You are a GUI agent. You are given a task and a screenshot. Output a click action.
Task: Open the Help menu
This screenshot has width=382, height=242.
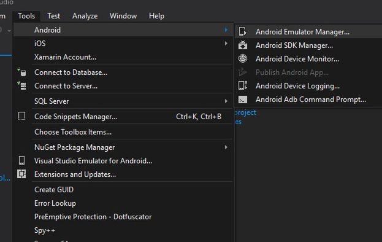click(x=156, y=16)
